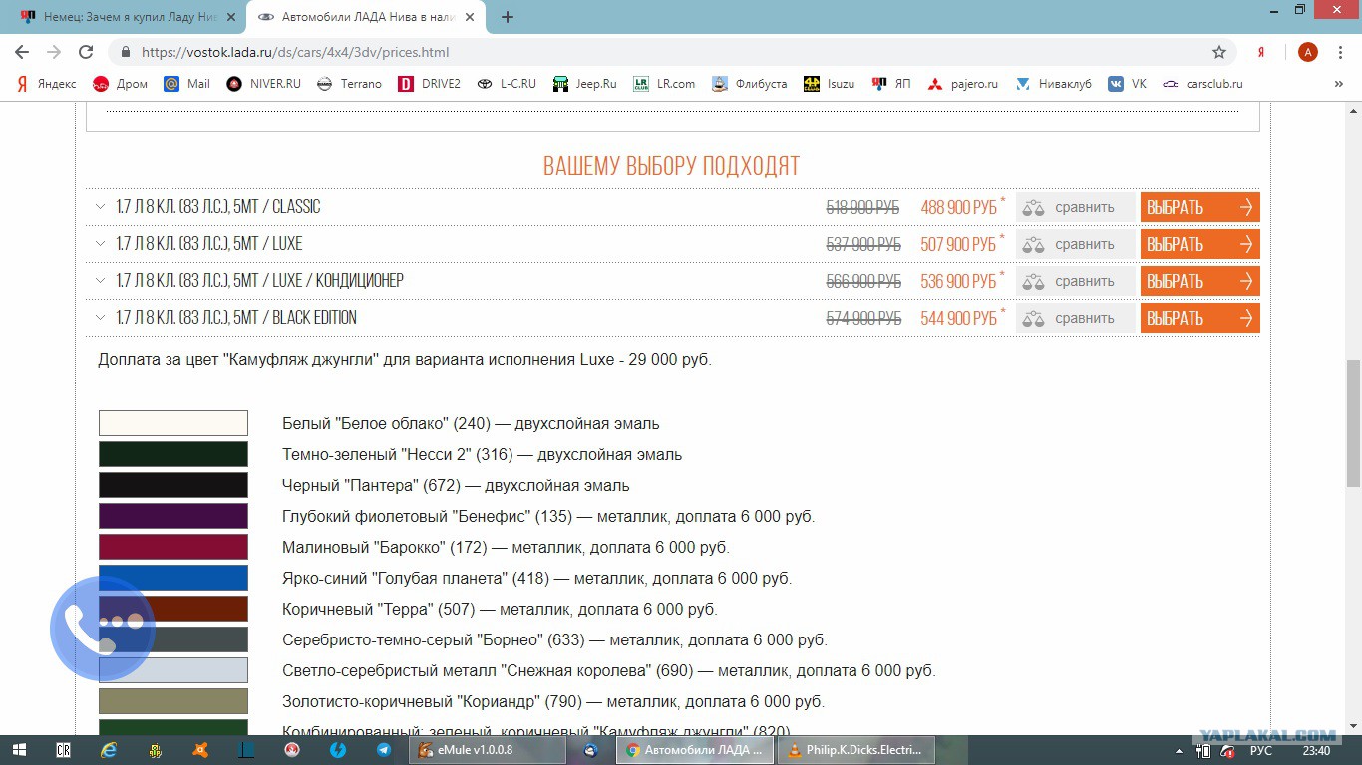The image size is (1362, 765).
Task: Open the LR.com bookmark
Action: (x=663, y=84)
